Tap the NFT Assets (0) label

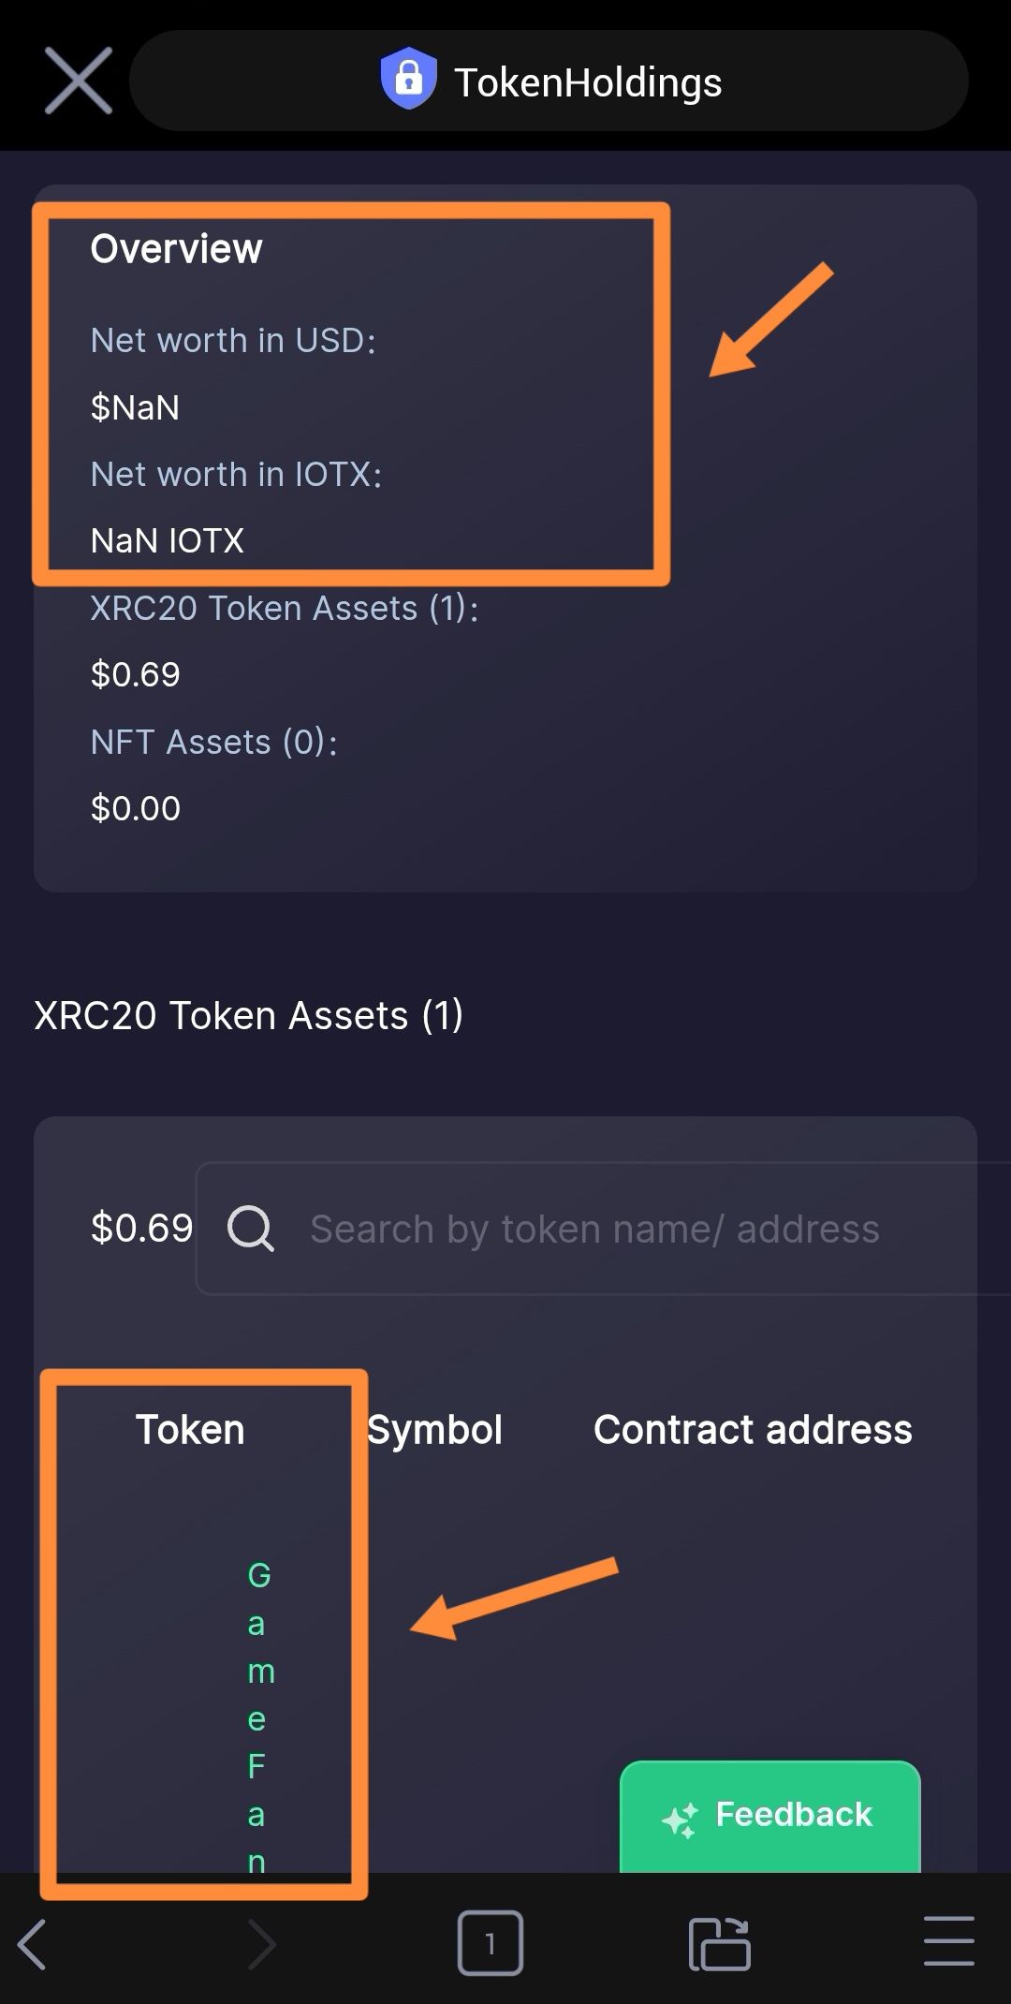pyautogui.click(x=213, y=742)
